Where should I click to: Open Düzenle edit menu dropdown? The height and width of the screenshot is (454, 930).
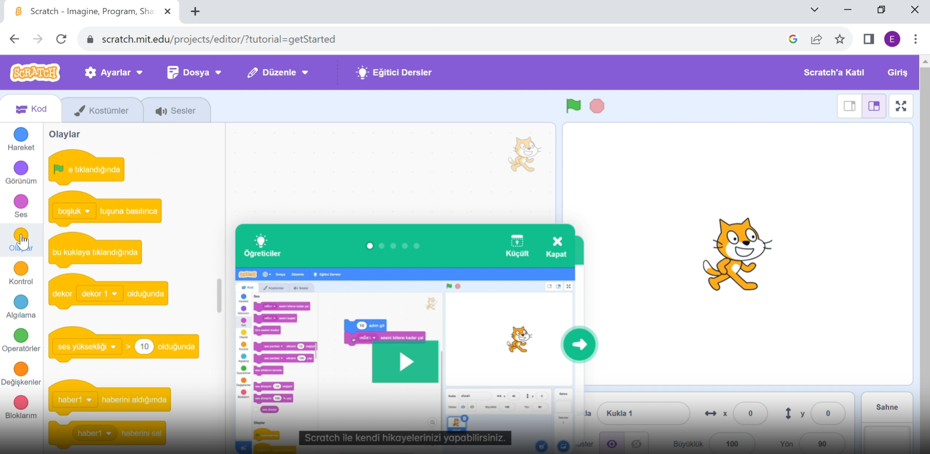click(x=278, y=72)
